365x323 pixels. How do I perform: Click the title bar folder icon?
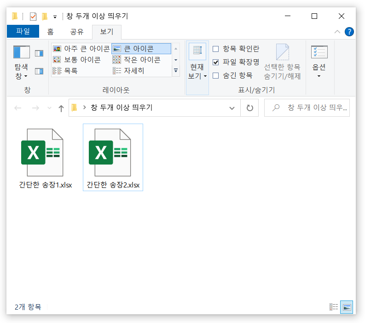[x=15, y=16]
